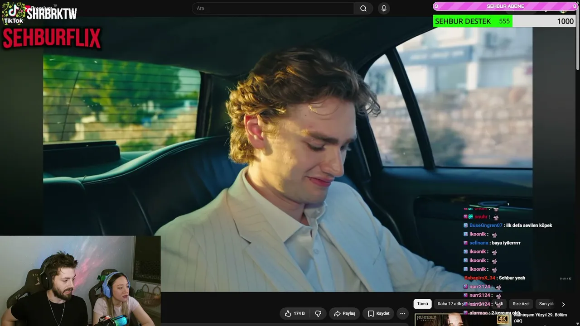
Task: Select the Son yük... filter chip
Action: (x=546, y=304)
